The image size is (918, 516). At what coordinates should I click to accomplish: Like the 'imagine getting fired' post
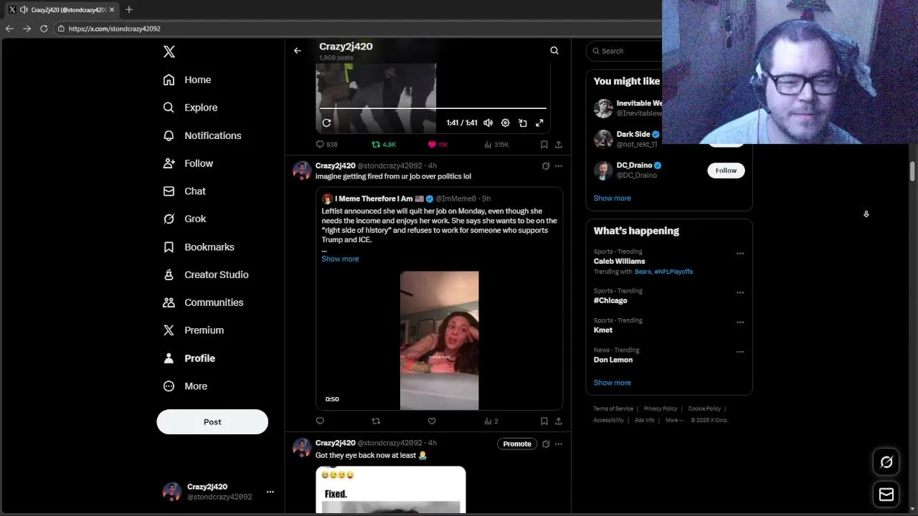[432, 421]
